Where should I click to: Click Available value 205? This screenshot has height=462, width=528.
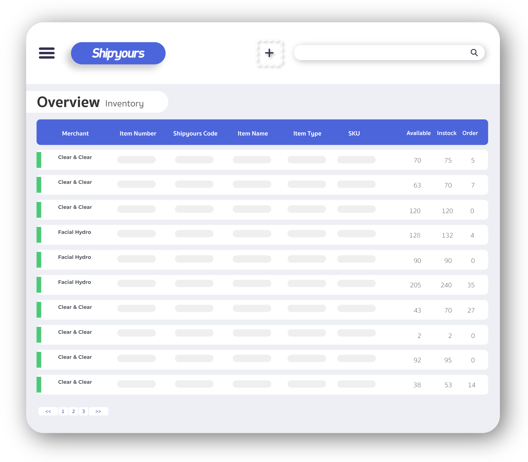415,285
